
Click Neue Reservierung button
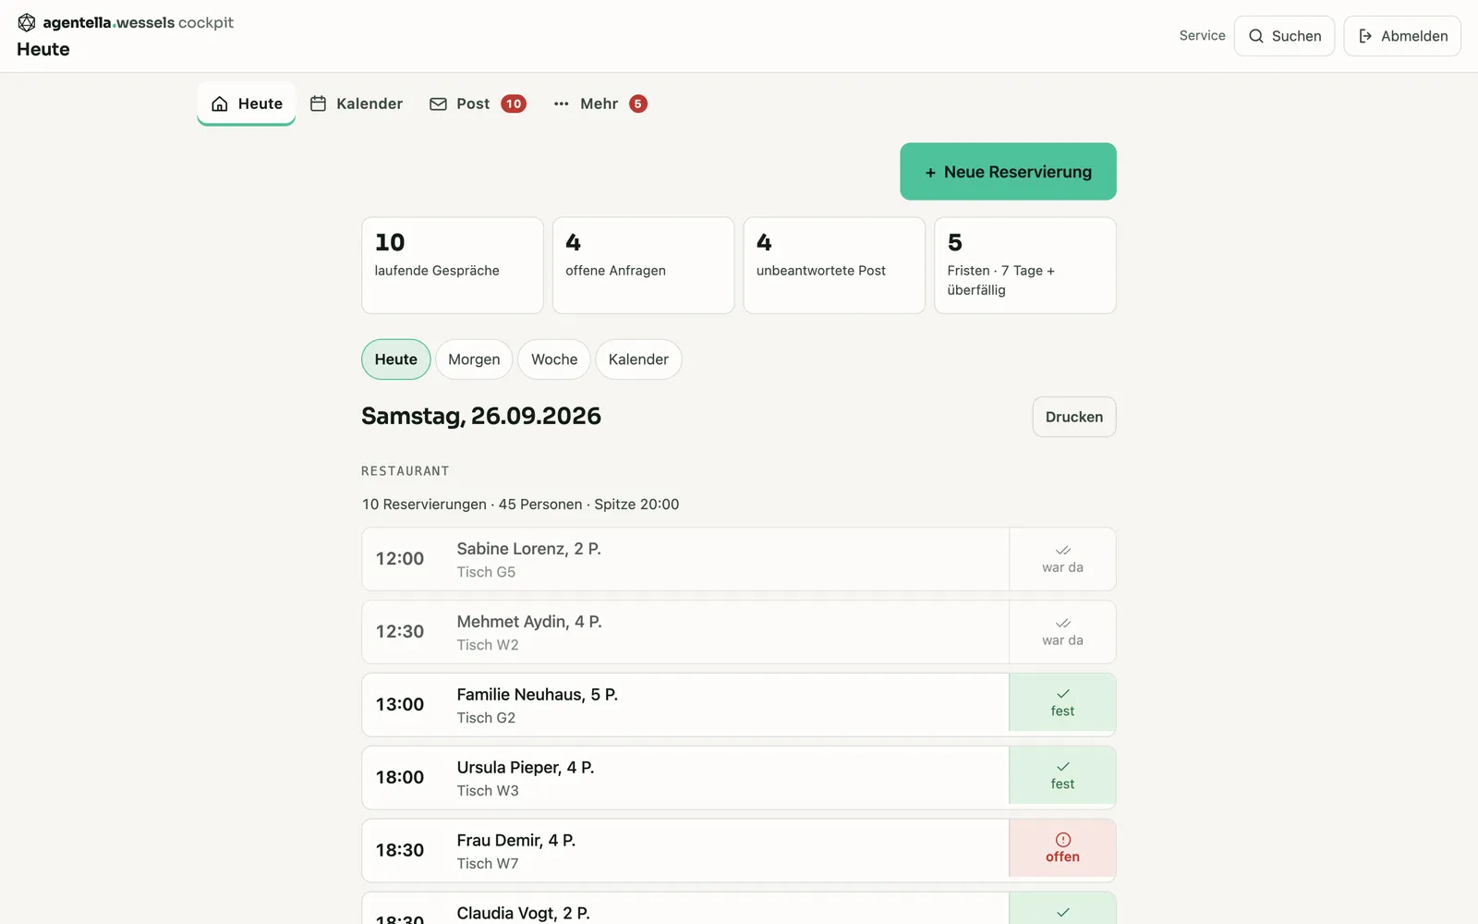point(1008,172)
